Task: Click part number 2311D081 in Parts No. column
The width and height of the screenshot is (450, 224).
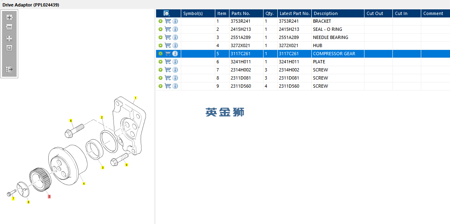Action: 240,78
